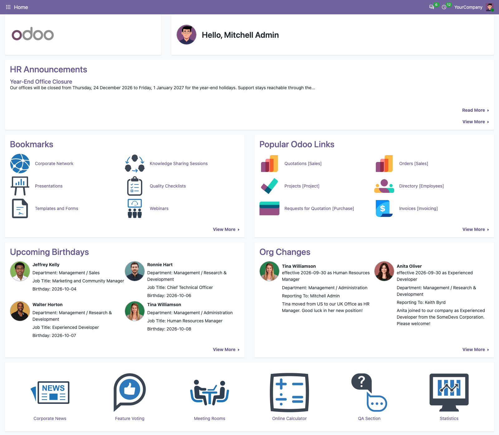Open Invoices [Invoicing] text link
The image size is (499, 435).
click(418, 208)
